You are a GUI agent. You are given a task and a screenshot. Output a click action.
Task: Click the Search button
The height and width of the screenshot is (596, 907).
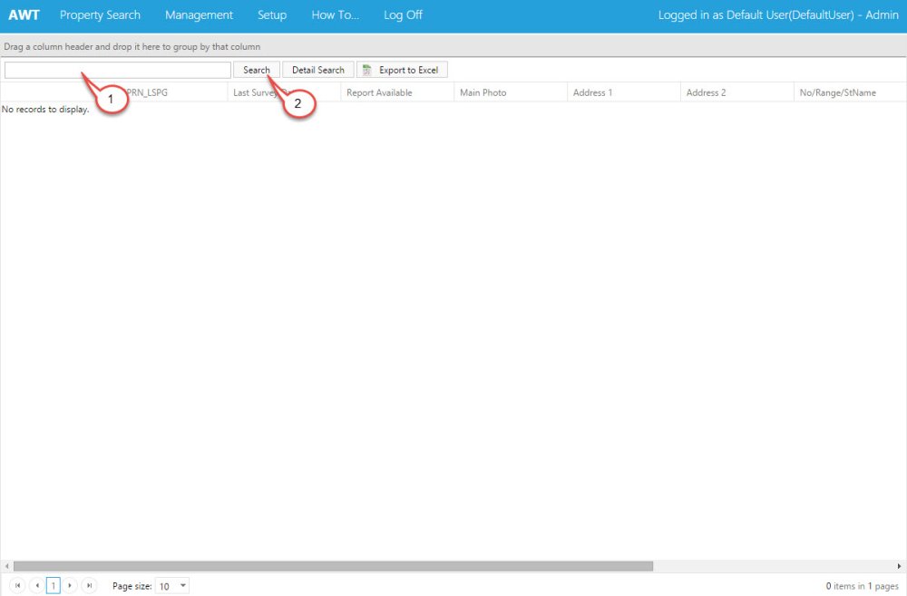(257, 70)
